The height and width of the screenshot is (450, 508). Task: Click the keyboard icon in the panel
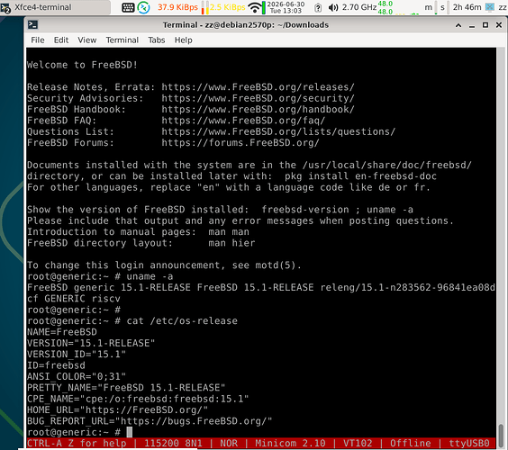[128, 7]
